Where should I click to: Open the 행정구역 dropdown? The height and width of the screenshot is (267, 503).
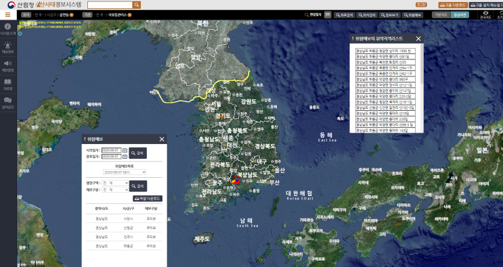(115, 183)
